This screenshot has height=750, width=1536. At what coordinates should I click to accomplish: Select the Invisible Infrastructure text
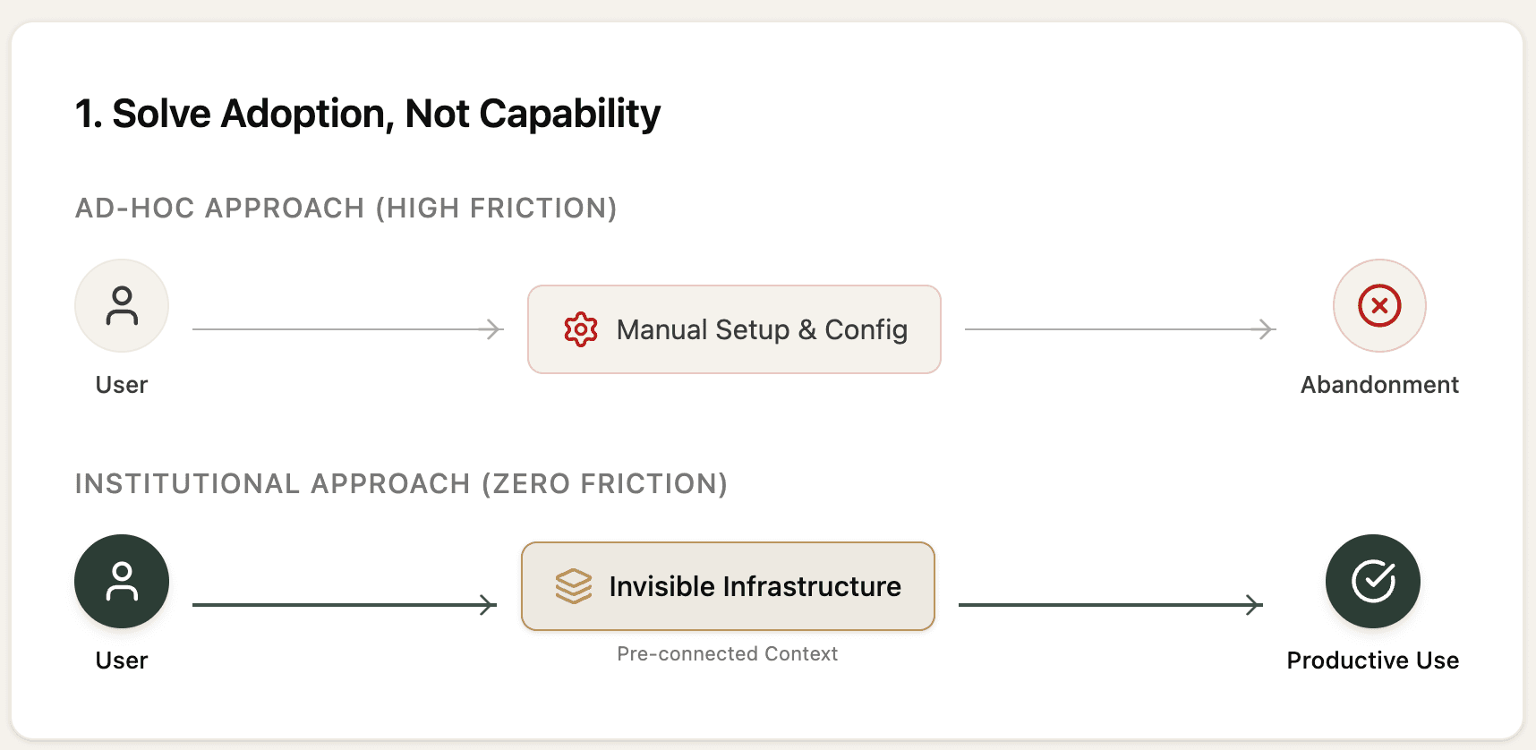click(755, 586)
